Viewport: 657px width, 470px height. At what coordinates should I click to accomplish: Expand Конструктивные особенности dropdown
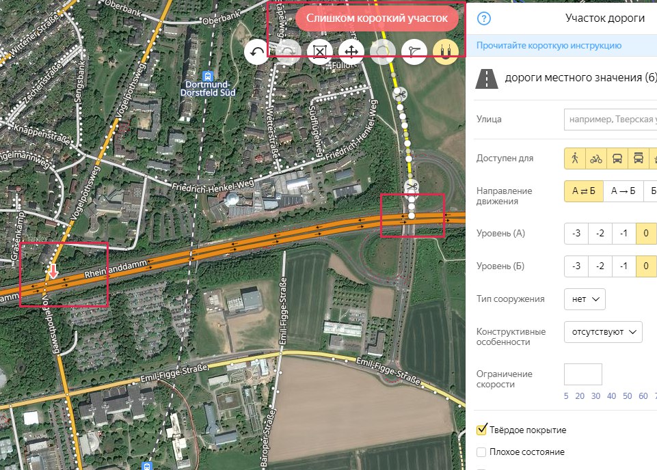[x=603, y=332]
